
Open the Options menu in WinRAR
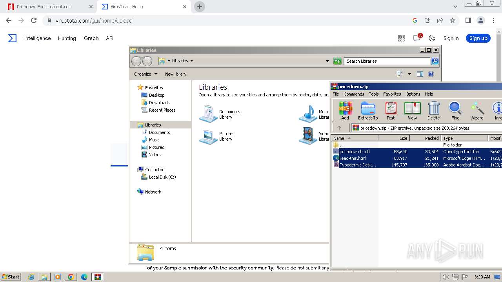pos(413,94)
